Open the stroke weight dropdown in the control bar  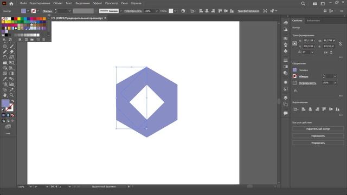pyautogui.click(x=69, y=11)
